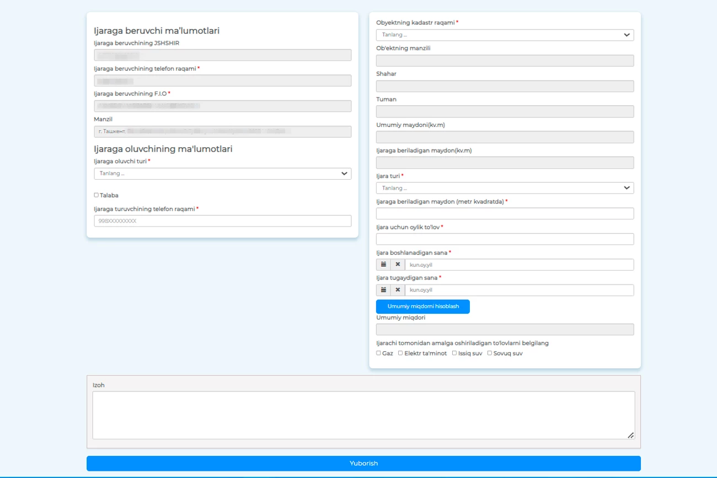The height and width of the screenshot is (478, 717).
Task: Expand the Obyektning kadastr raqami dropdown
Action: [505, 35]
